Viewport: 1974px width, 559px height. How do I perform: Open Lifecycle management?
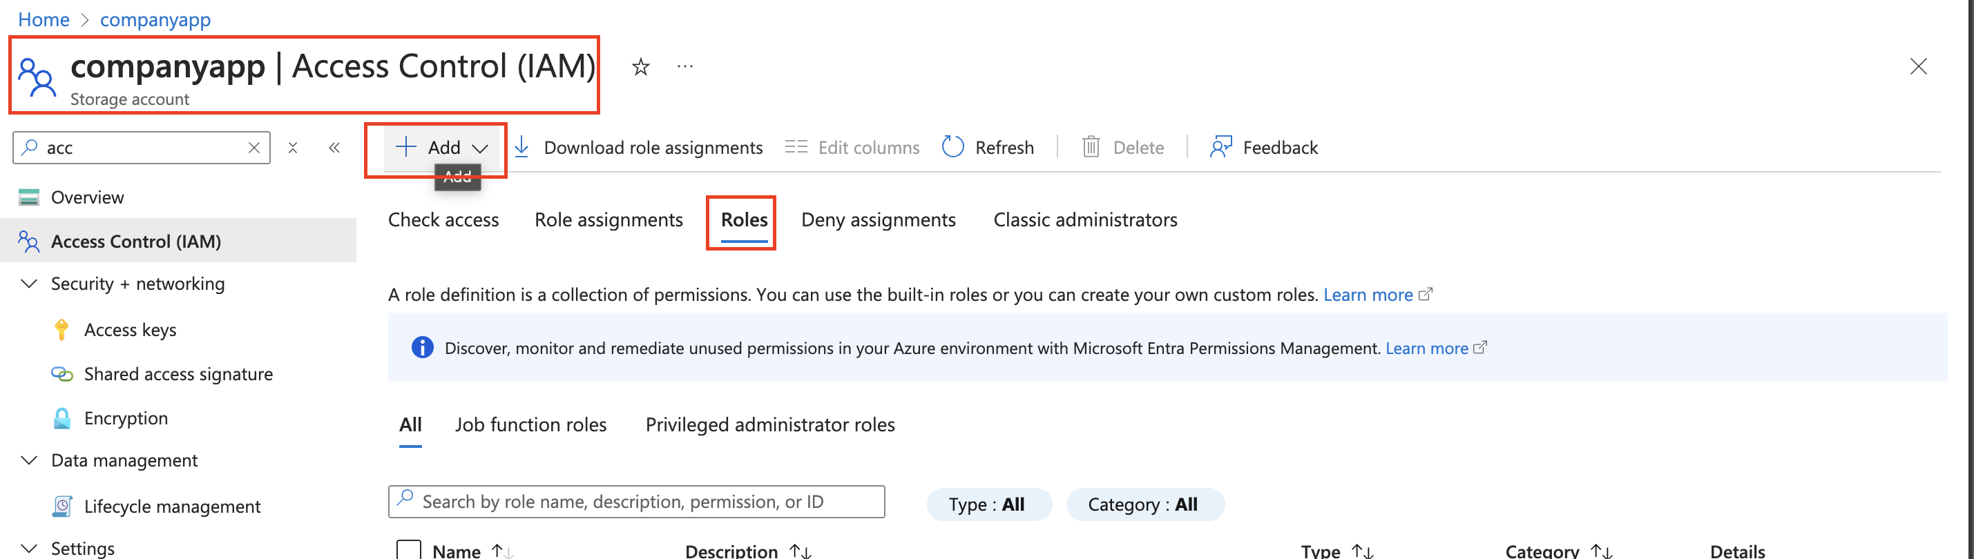[x=173, y=506]
